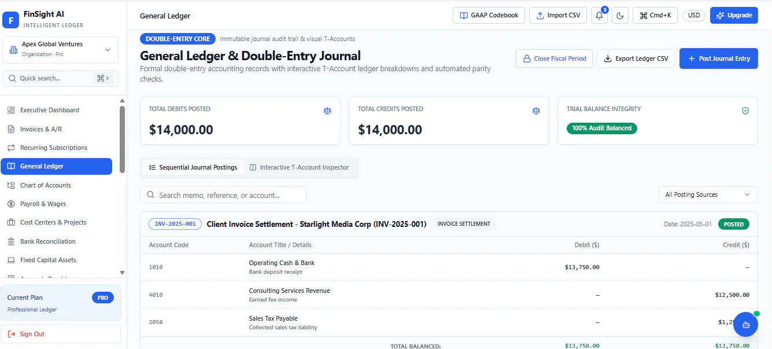Viewport: 772px width, 349px height.
Task: Click the Bank Reconciliation bank icon
Action: [11, 241]
